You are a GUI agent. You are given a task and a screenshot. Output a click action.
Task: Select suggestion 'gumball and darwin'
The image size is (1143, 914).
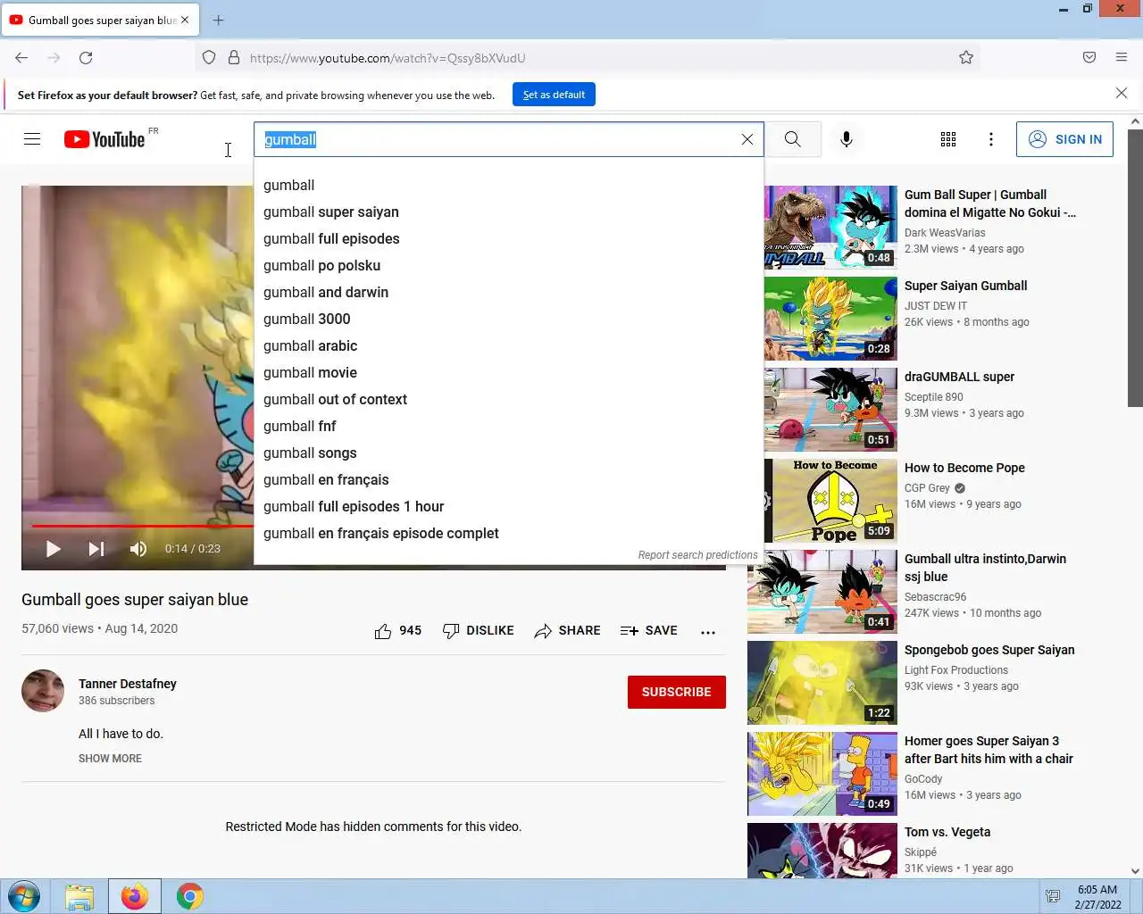tap(509, 293)
